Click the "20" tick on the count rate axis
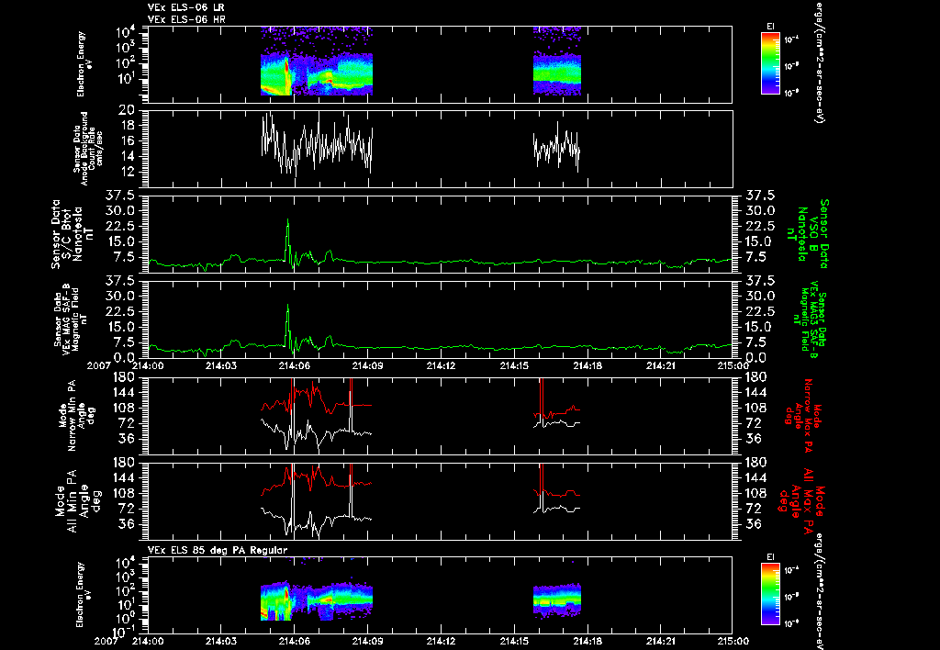 [x=126, y=110]
